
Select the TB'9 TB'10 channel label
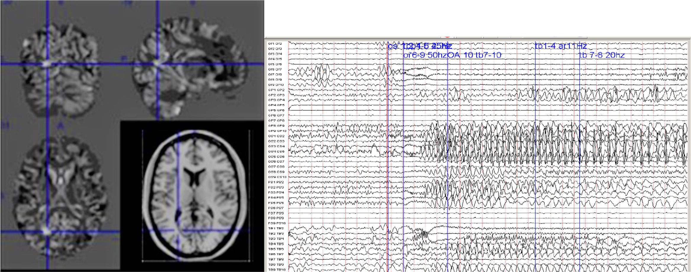tap(277, 270)
